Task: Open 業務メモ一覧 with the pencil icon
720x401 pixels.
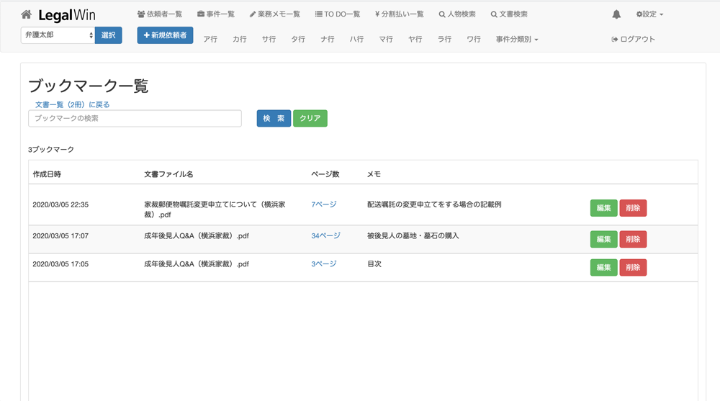Action: click(x=275, y=14)
